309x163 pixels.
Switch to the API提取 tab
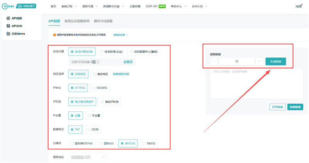(x=54, y=21)
